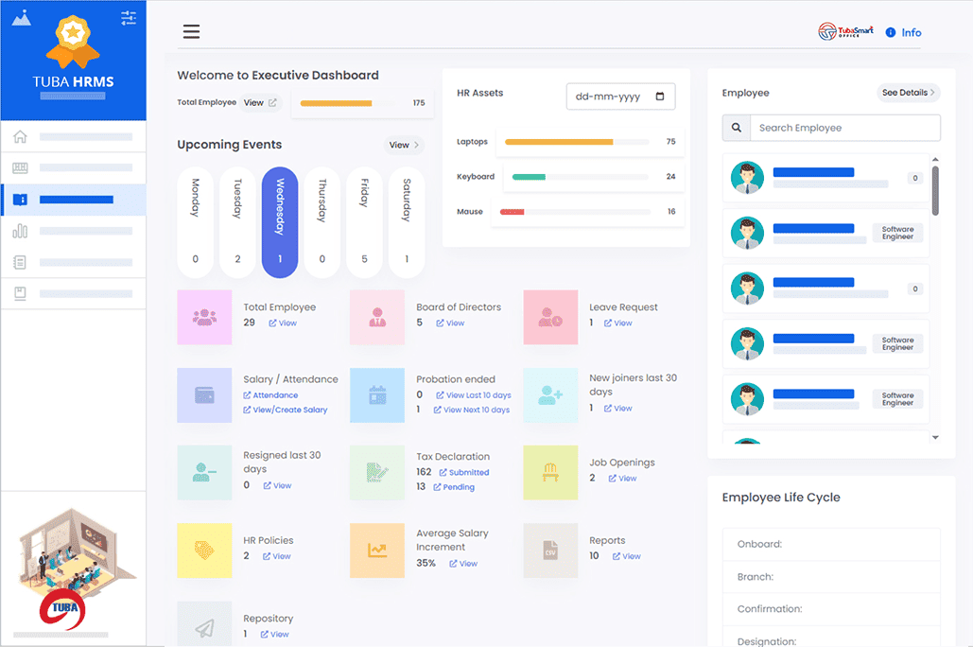Click the Tax Declaration tile icon

point(377,473)
